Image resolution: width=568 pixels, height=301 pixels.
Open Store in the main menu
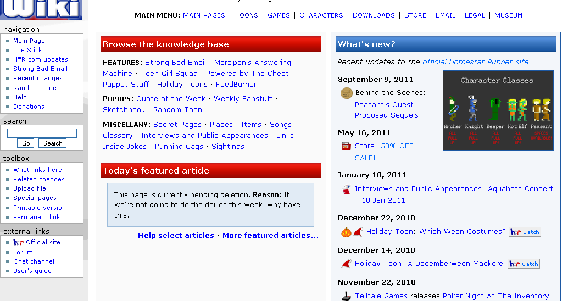coord(415,15)
